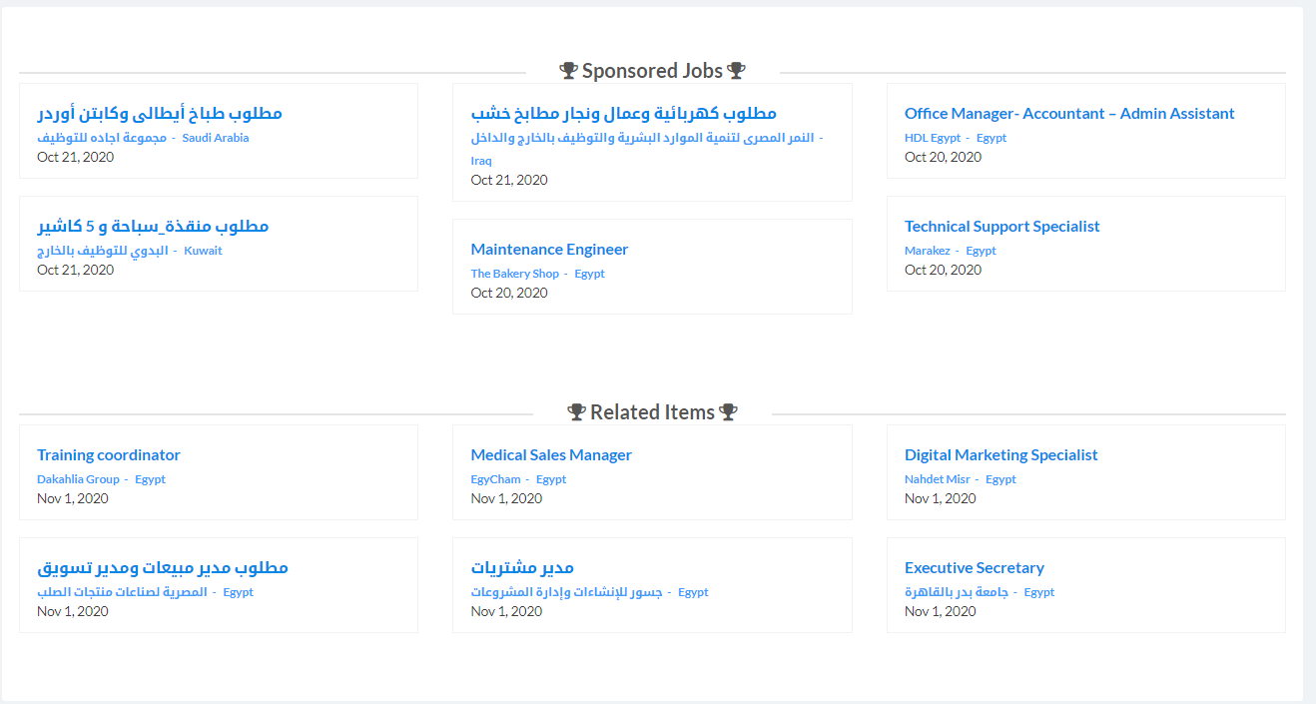Open the Training coordinator listing
This screenshot has width=1316, height=704.
[109, 455]
